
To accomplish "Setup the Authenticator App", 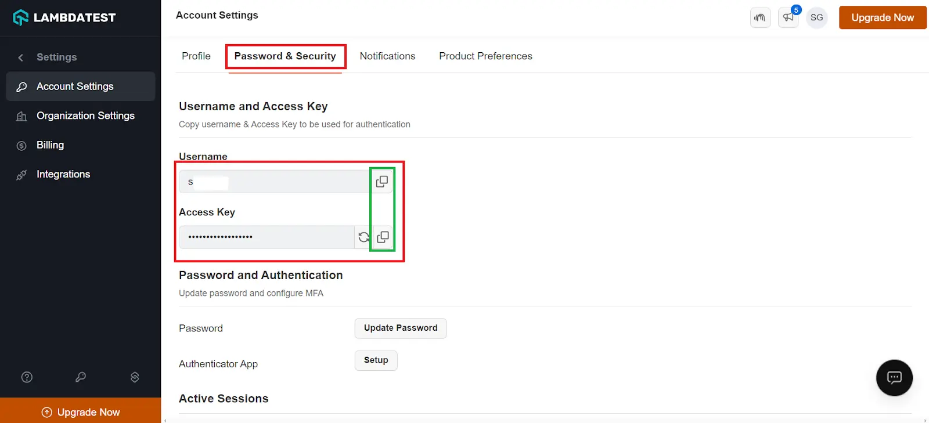I will (x=376, y=360).
